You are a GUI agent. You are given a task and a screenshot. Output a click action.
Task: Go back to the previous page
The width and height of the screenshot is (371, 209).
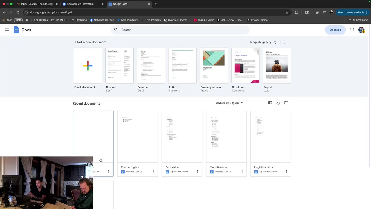pos(4,12)
